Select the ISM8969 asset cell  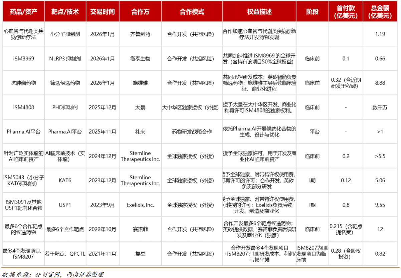pyautogui.click(x=23, y=59)
